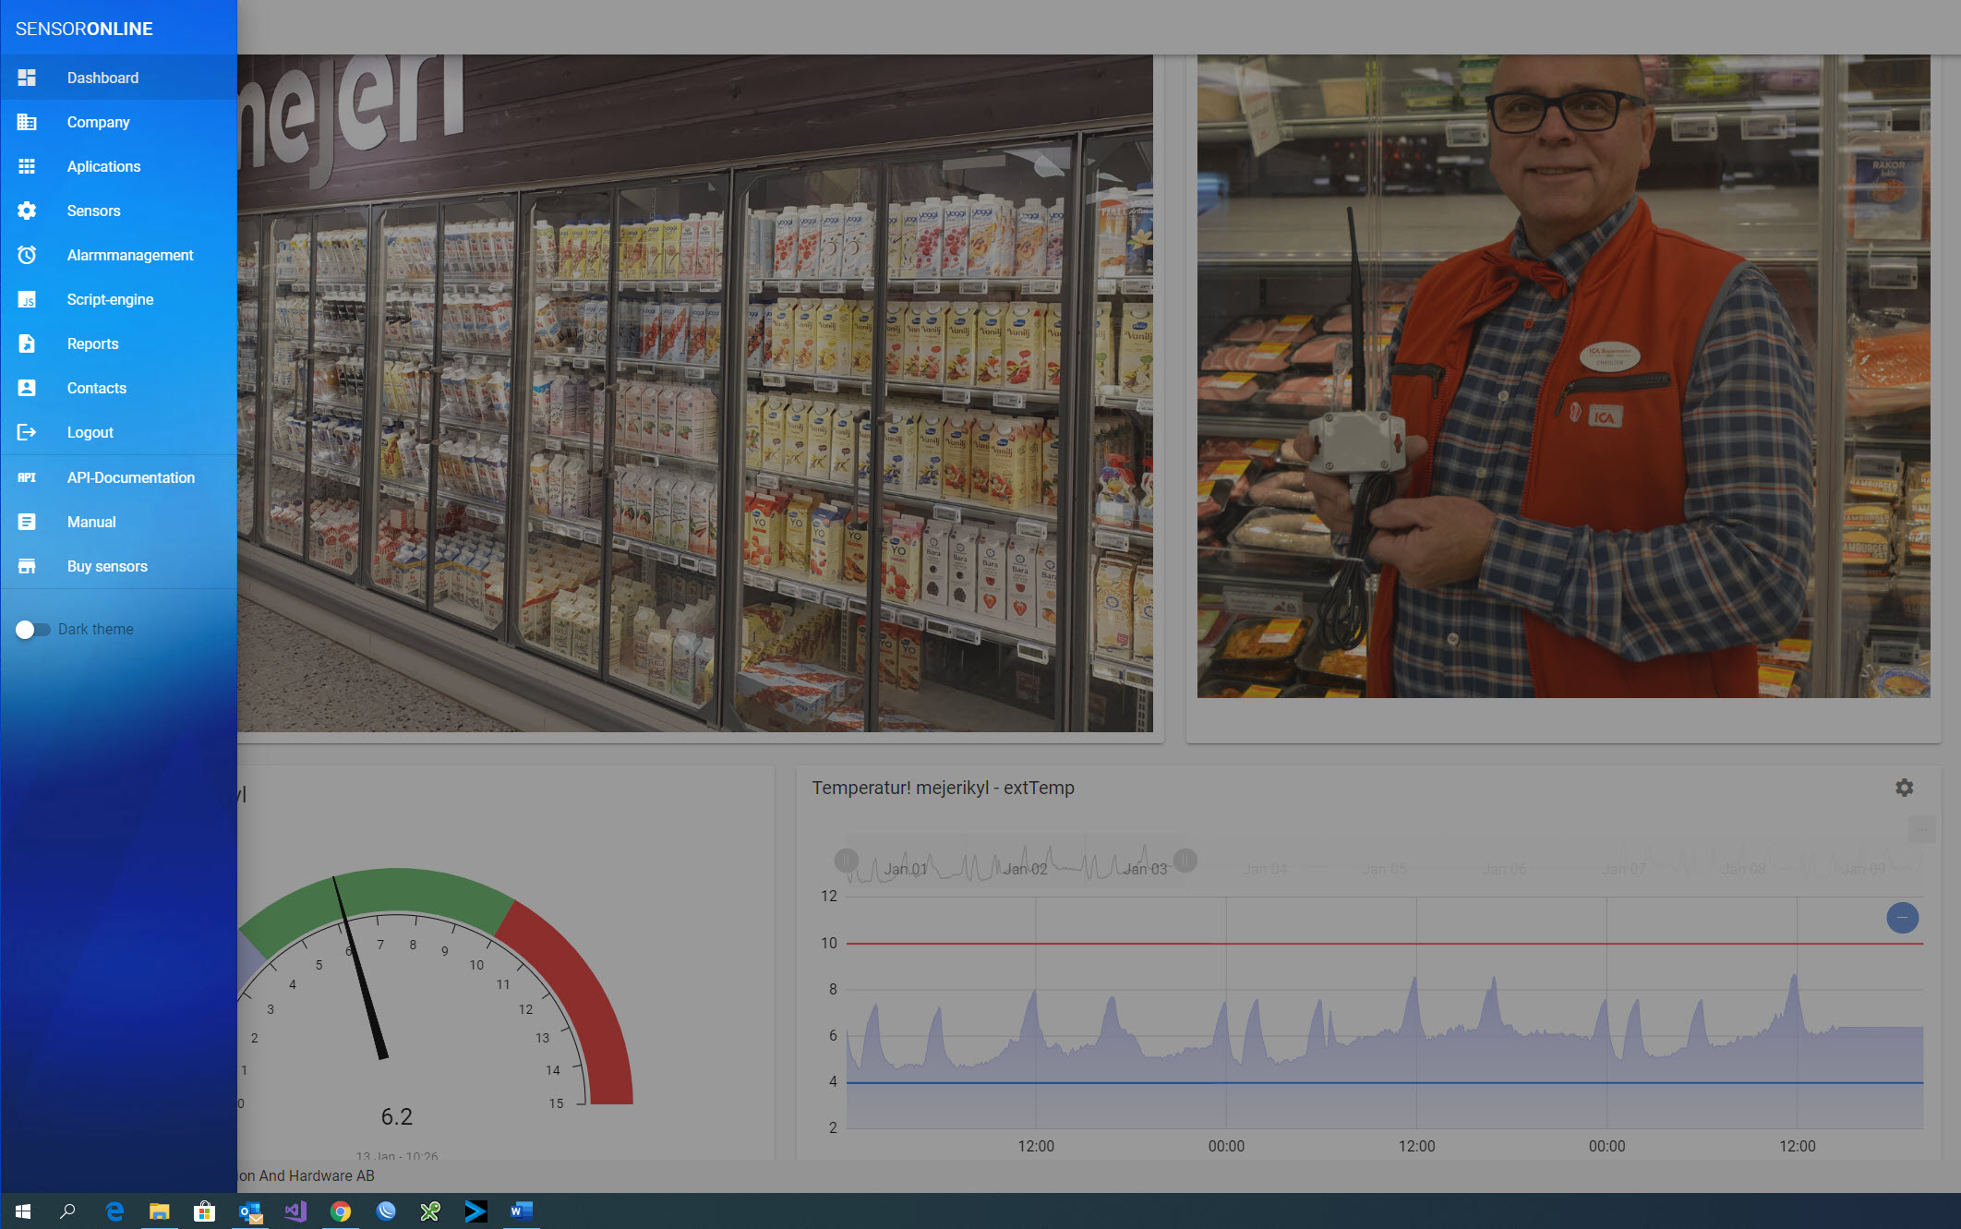Select the Dashboard icon in the sidebar
Screen dimensions: 1961x1229
point(27,78)
